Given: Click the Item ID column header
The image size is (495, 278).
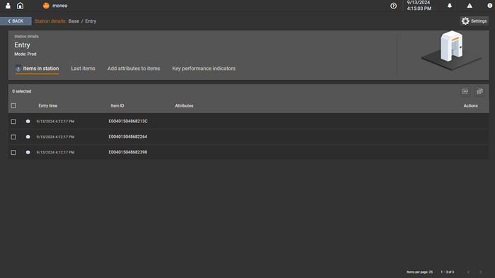Looking at the screenshot, I should click(117, 106).
